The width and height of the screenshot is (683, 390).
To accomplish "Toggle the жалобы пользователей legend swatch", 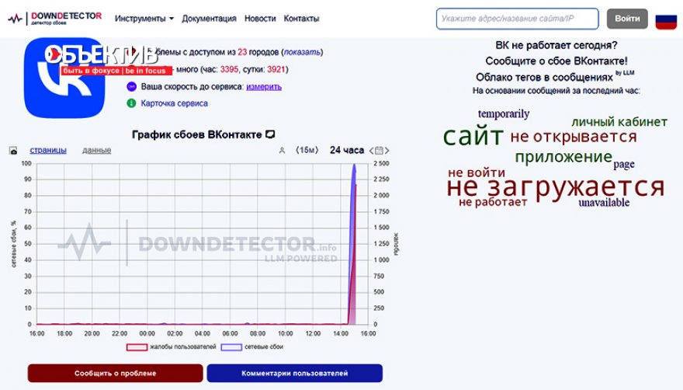I will pyautogui.click(x=137, y=347).
